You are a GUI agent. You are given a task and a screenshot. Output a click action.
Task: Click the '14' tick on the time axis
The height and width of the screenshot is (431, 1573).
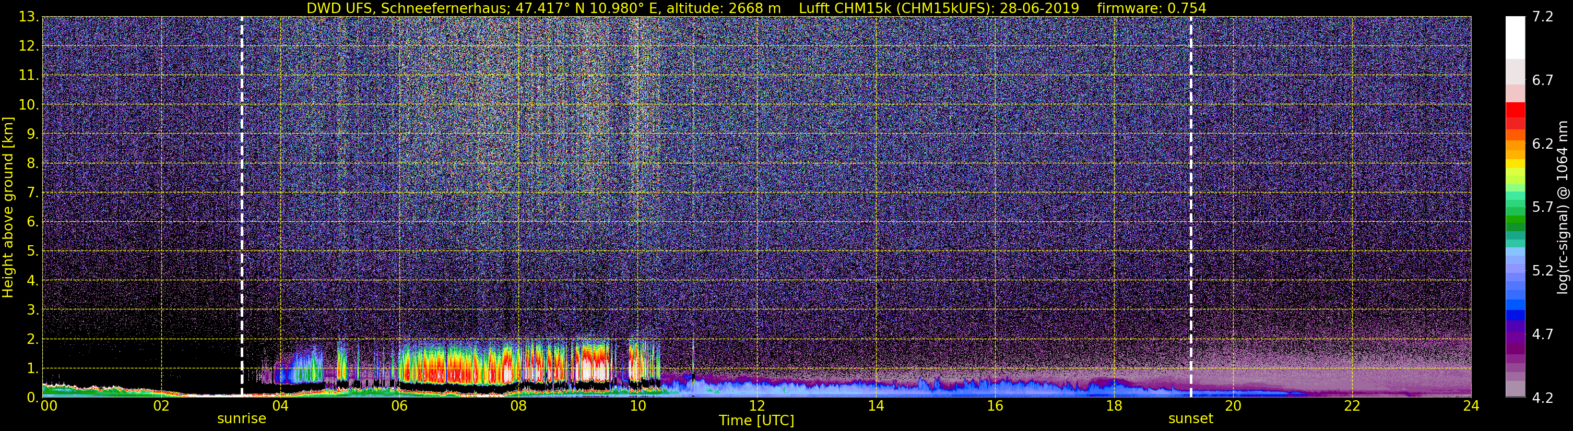(x=876, y=406)
